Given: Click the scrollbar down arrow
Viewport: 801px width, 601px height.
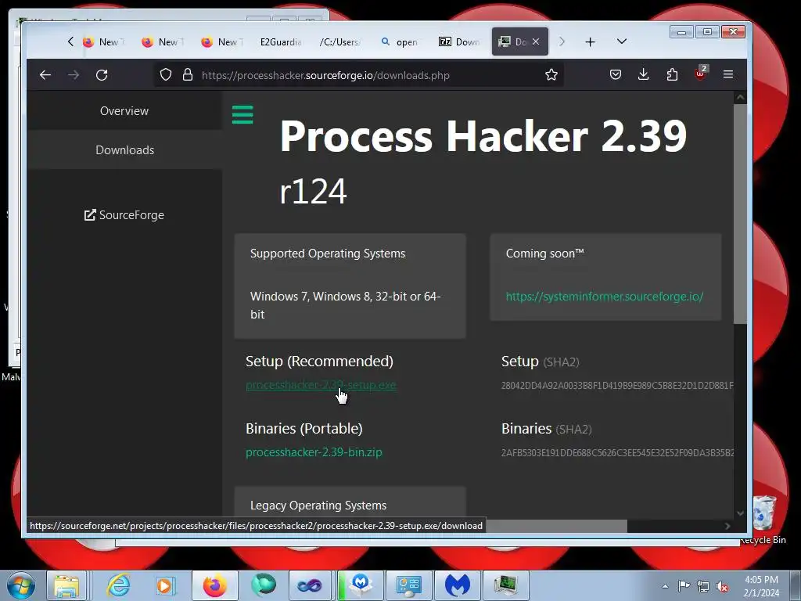Looking at the screenshot, I should tap(740, 513).
